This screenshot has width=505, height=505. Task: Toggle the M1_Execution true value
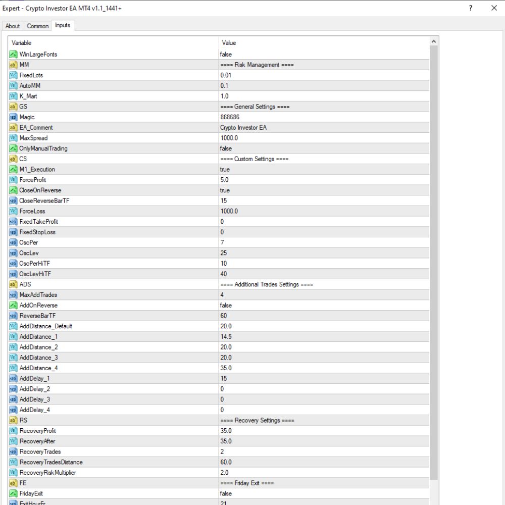[x=324, y=169]
